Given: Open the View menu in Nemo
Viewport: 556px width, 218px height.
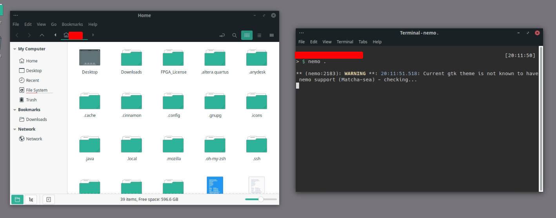Looking at the screenshot, I should coord(41,24).
